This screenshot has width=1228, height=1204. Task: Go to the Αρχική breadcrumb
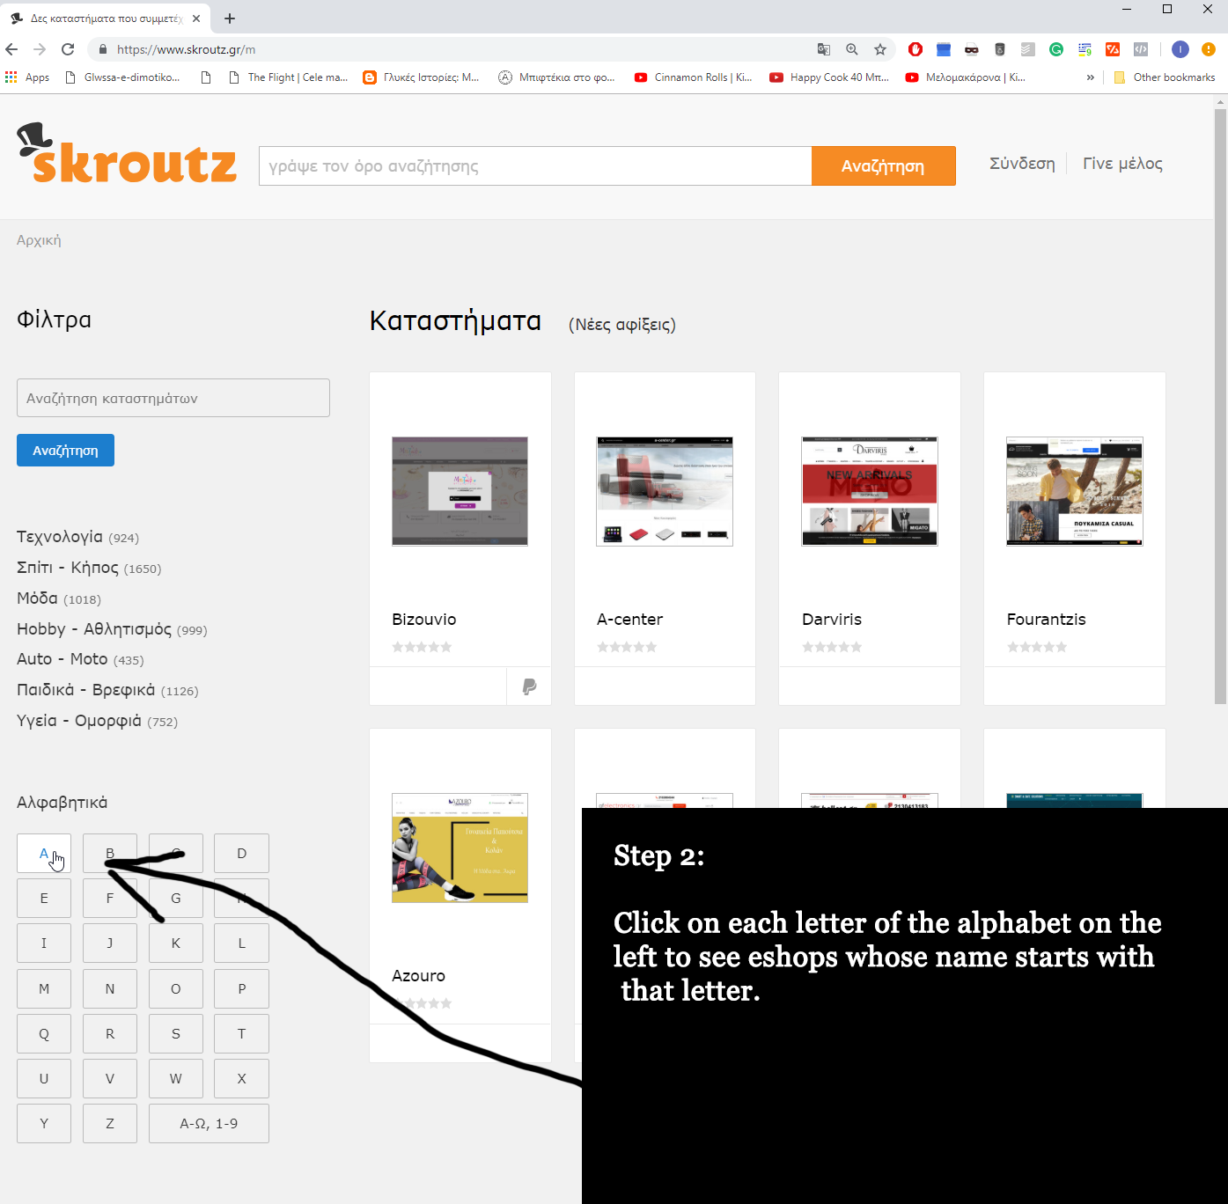(39, 240)
